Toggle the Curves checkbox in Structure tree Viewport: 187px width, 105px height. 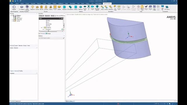14,21
